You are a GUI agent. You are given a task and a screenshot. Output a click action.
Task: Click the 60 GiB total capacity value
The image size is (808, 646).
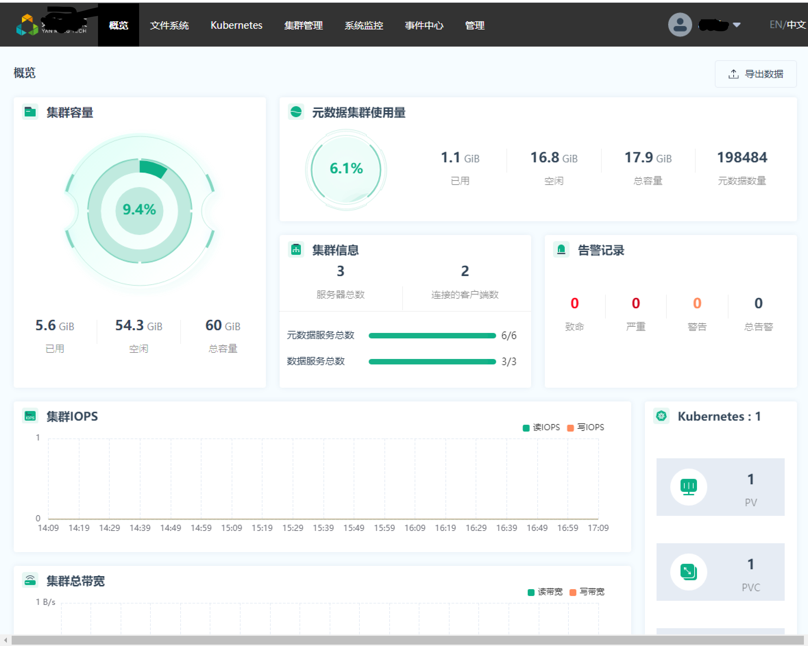click(223, 325)
